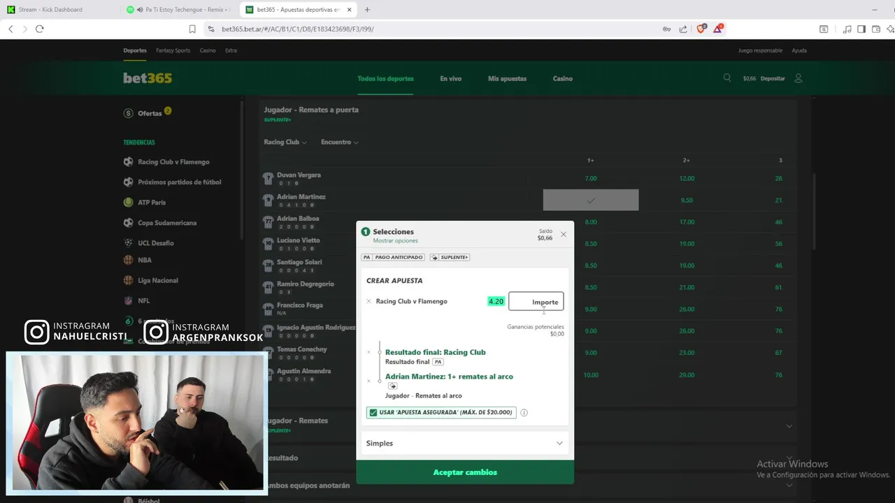Click the search magnifier in bet365 header
The width and height of the screenshot is (895, 503).
click(727, 78)
